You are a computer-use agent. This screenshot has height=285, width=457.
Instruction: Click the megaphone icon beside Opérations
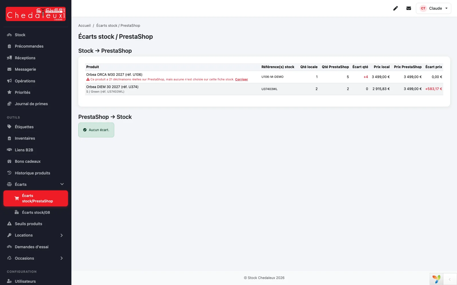9,81
